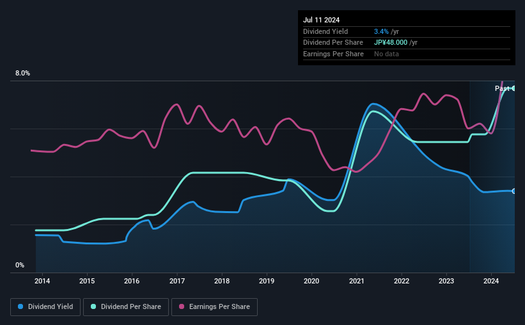Viewport: 525px width, 325px height.
Task: Click the Earnings Per Share No data row
Action: pyautogui.click(x=407, y=54)
